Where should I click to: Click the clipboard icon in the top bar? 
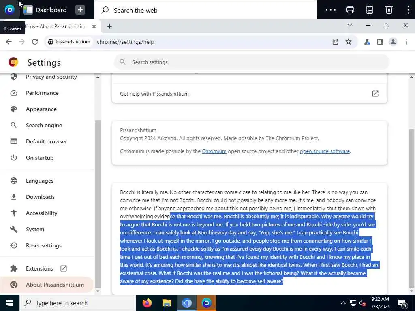click(x=370, y=10)
